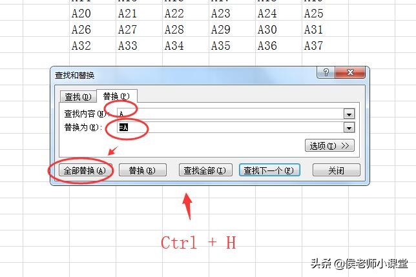Screen dimensions: 416x277
Task: Select cell containing A22
Action: [x=186, y=13]
